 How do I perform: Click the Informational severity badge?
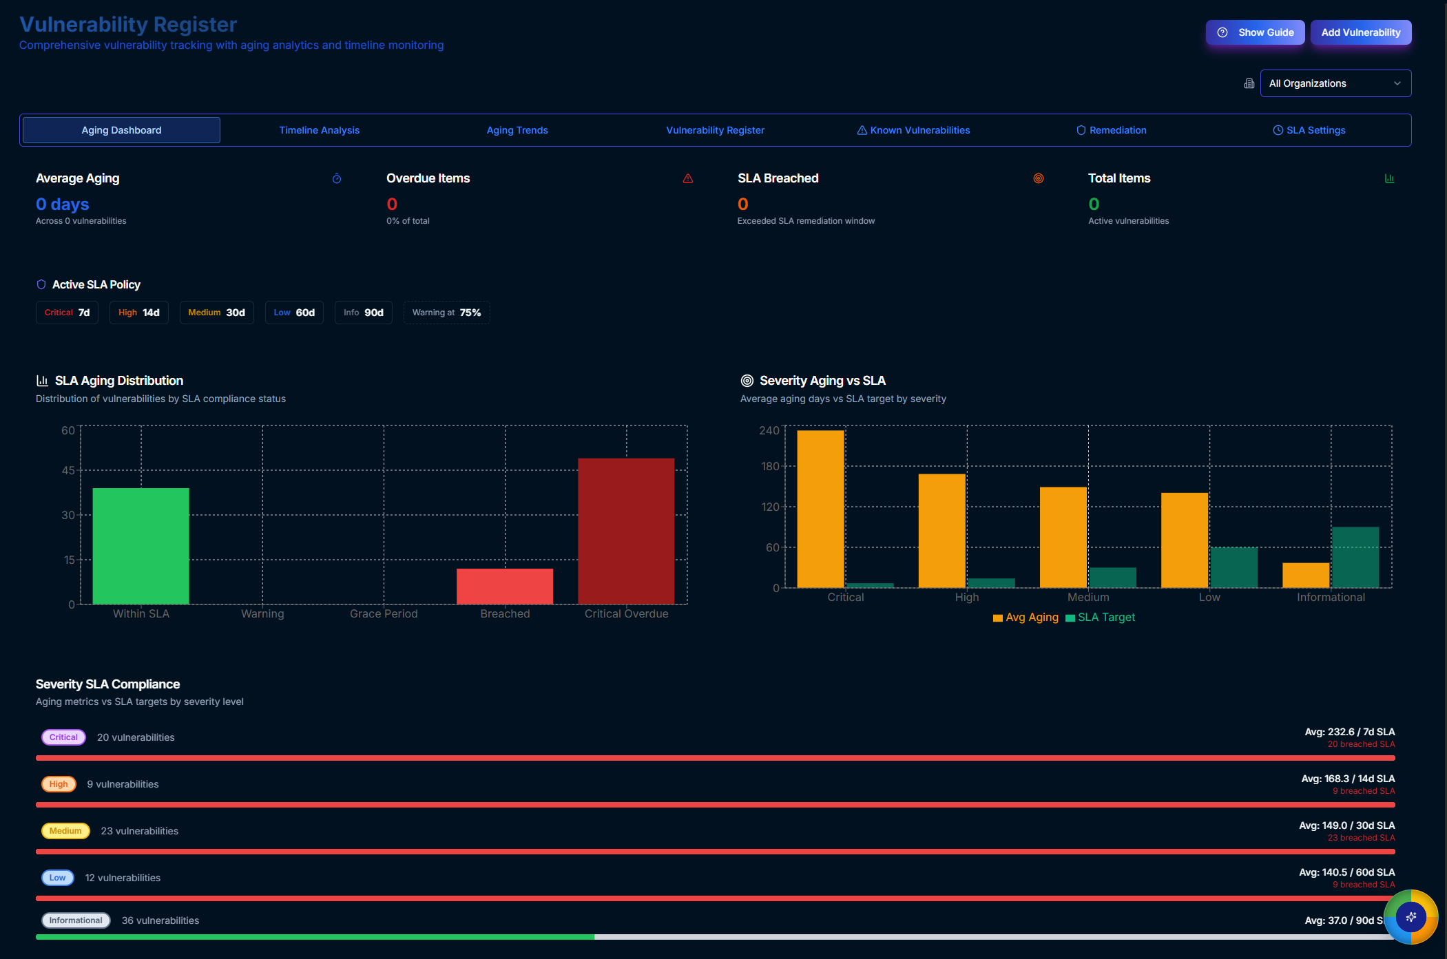(x=76, y=920)
